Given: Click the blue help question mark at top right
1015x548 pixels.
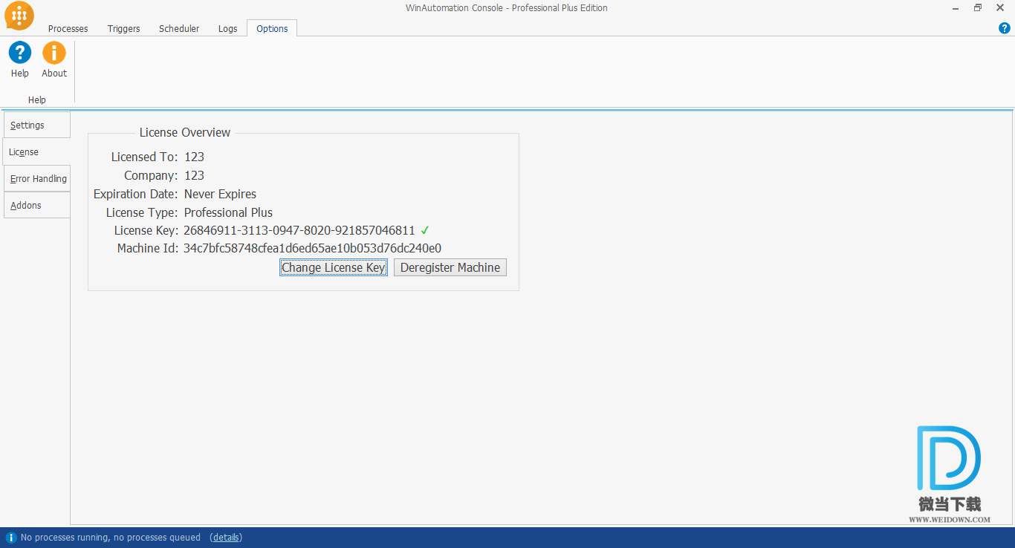Looking at the screenshot, I should pos(1005,28).
